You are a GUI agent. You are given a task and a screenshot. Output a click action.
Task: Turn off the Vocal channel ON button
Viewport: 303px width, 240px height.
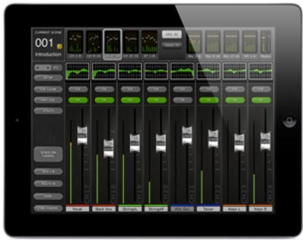78,100
